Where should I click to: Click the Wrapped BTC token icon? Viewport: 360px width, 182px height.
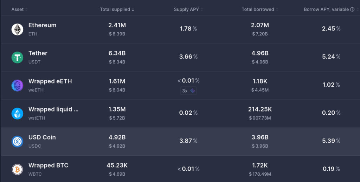pos(17,169)
